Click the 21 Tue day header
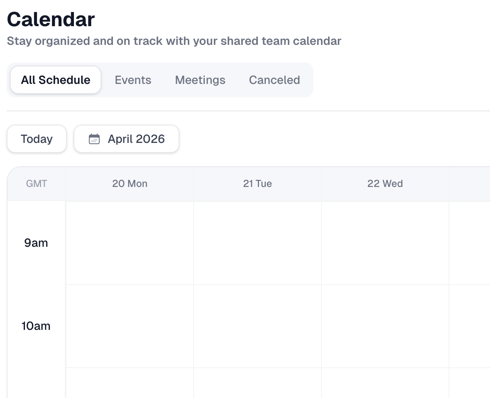490x398 pixels. pyautogui.click(x=257, y=183)
